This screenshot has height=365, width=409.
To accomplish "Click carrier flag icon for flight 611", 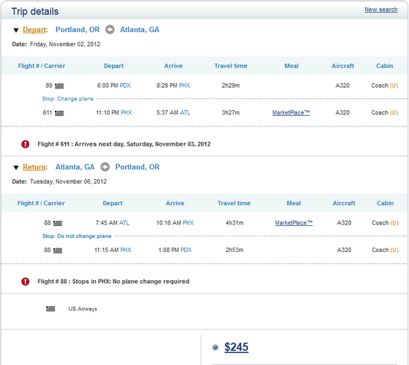I will 60,113.
